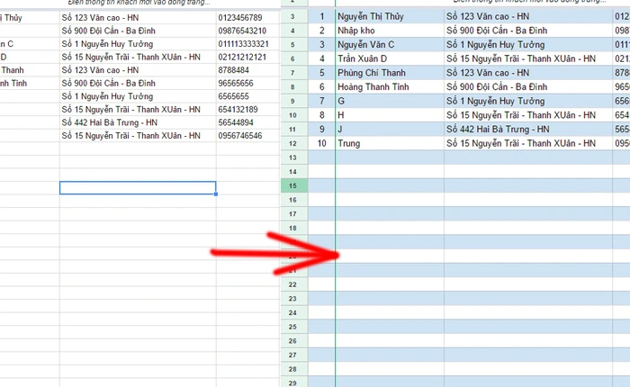Select row header 29 at the bottom
The height and width of the screenshot is (387, 630).
[293, 369]
